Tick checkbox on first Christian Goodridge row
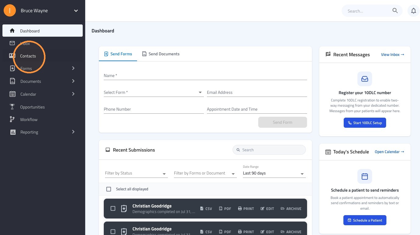Viewport: 420px width, 235px height. [113, 208]
